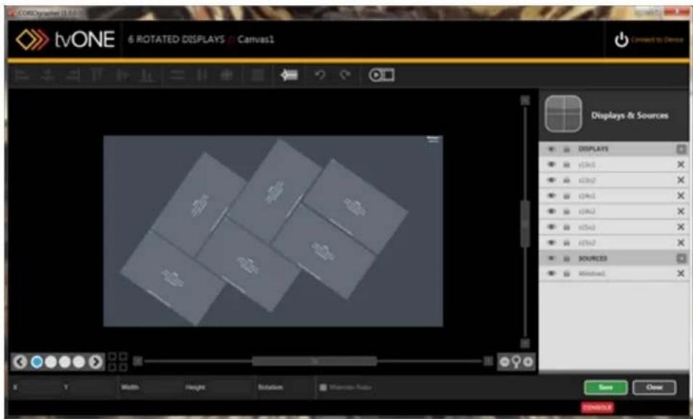693x419 pixels.
Task: Click the four-squares layout icon
Action: click(118, 362)
